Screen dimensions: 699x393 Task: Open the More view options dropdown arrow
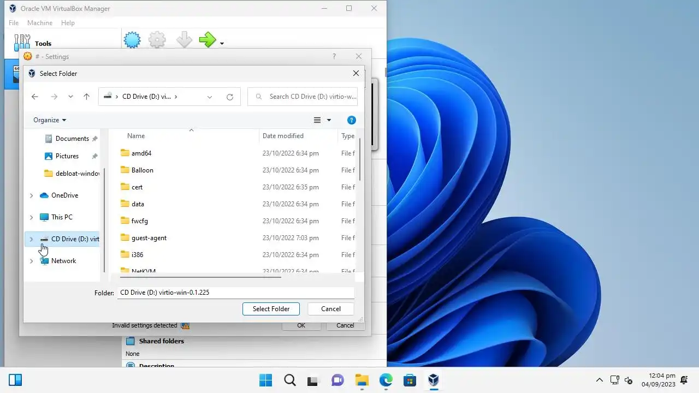329,120
